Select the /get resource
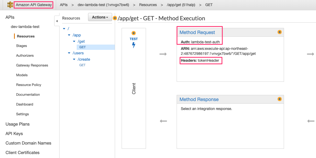 tap(81, 41)
